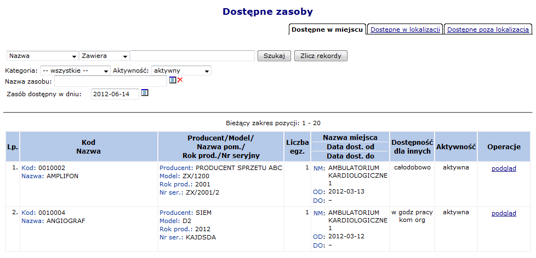Viewport: 536px width, 258px height.
Task: Open the Nazwa search field dropdown
Action: tap(42, 56)
